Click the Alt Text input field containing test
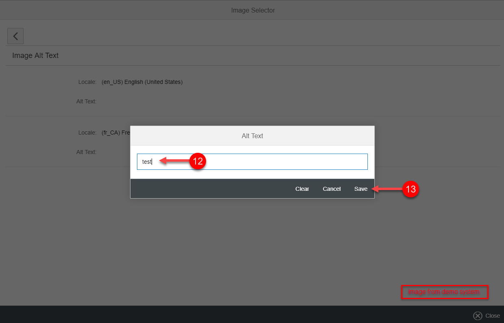This screenshot has width=504, height=323. pos(252,162)
